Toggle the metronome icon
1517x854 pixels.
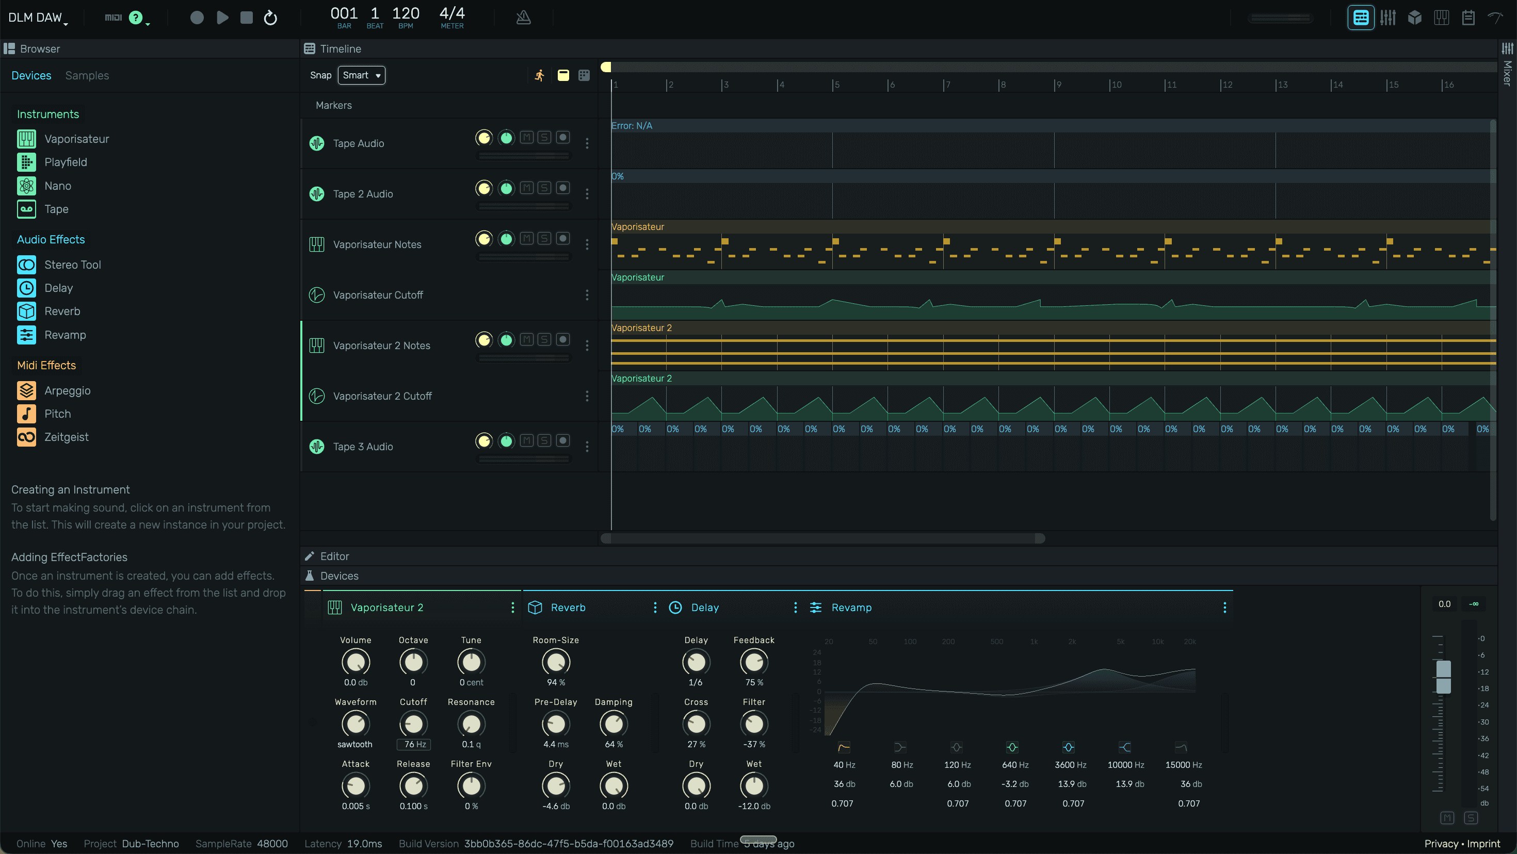(524, 18)
